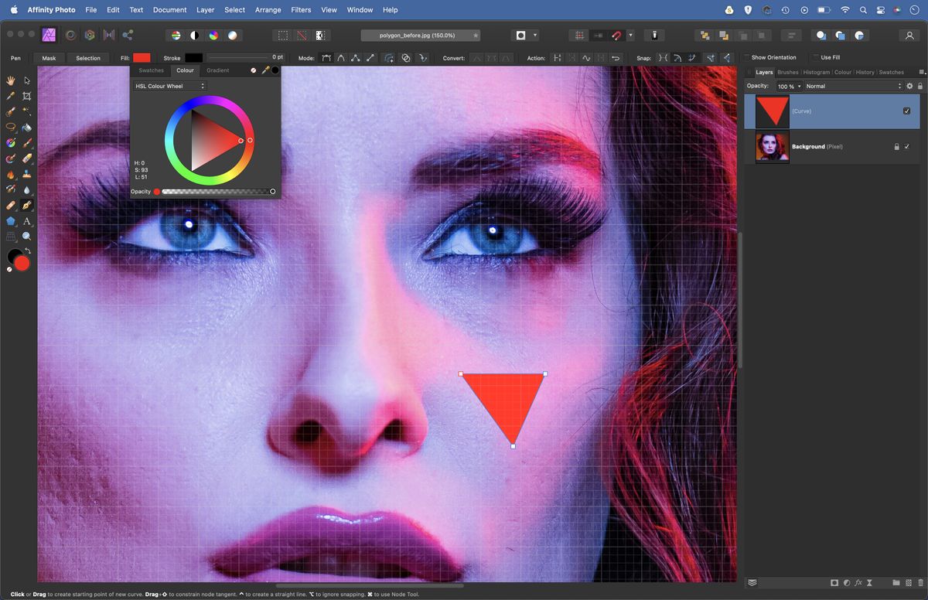Open the Zoom tool
928x600 pixels.
point(27,235)
